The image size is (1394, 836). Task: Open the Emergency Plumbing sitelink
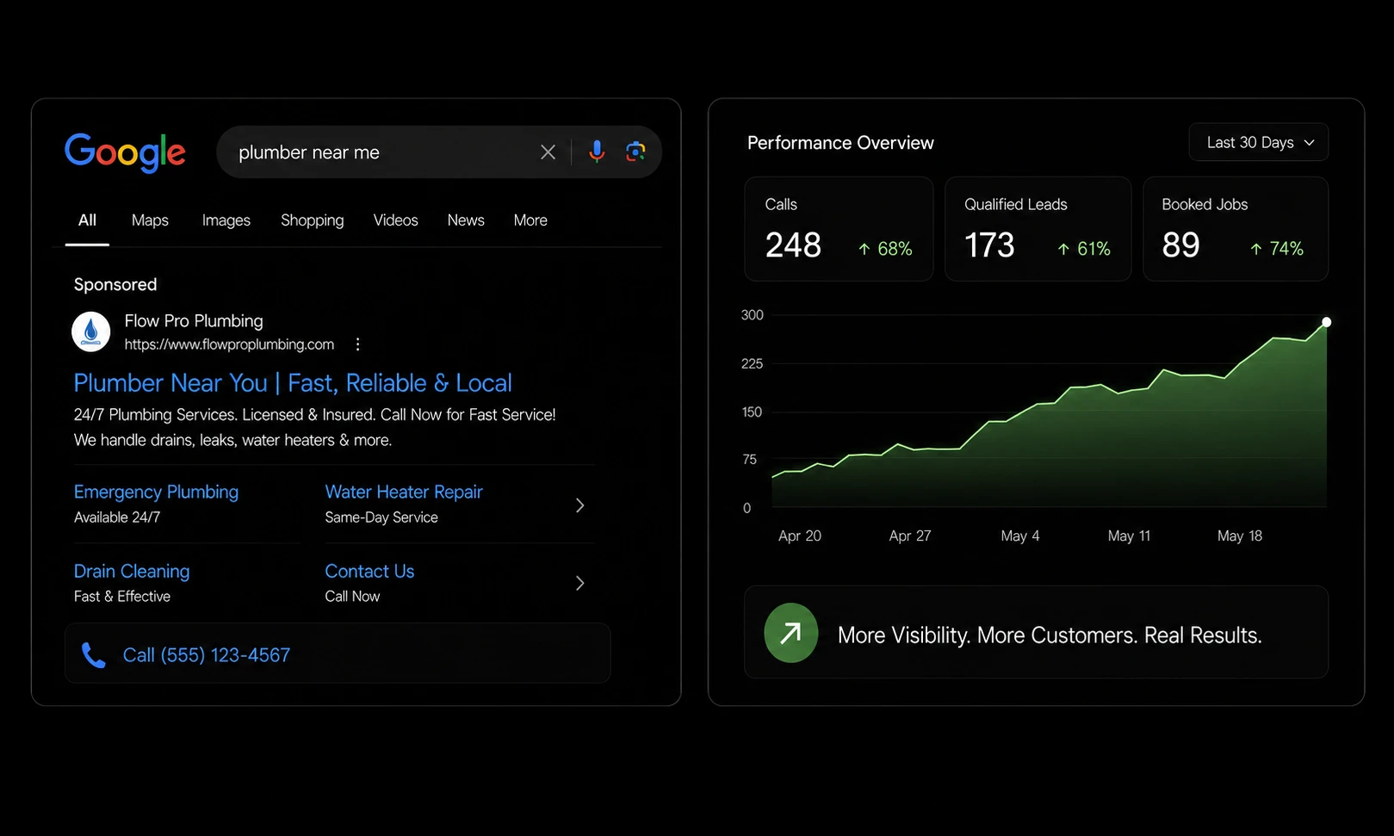click(156, 492)
